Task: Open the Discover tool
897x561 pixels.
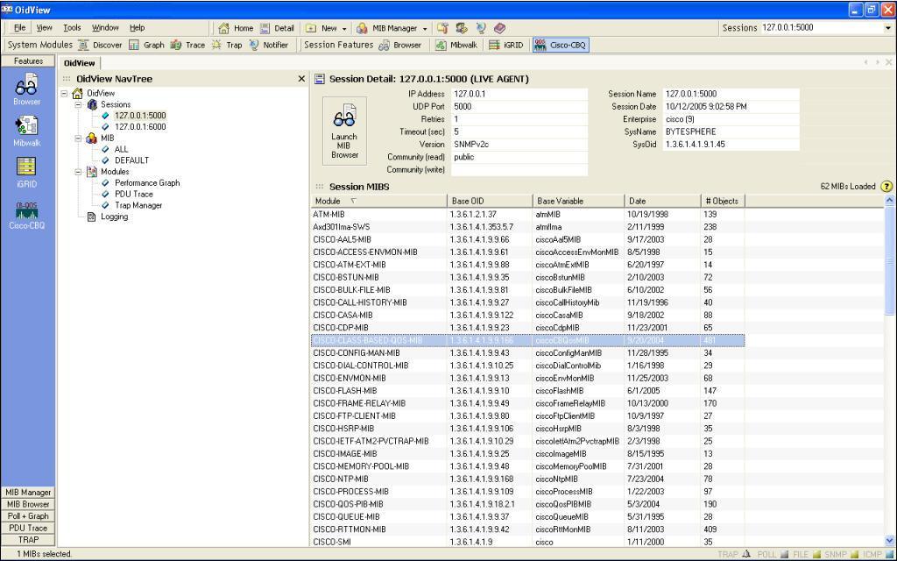Action: click(106, 45)
